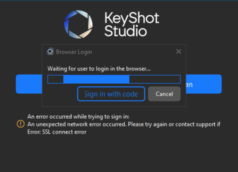
Task: Select the "Browser Login" title text
Action: pyautogui.click(x=74, y=52)
